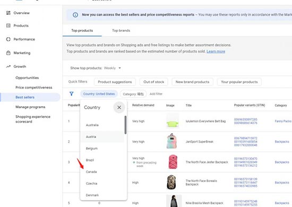Screen dimensions: 292x207
Task: Click GTIN 00193145975248
Action: pyautogui.click(x=246, y=201)
